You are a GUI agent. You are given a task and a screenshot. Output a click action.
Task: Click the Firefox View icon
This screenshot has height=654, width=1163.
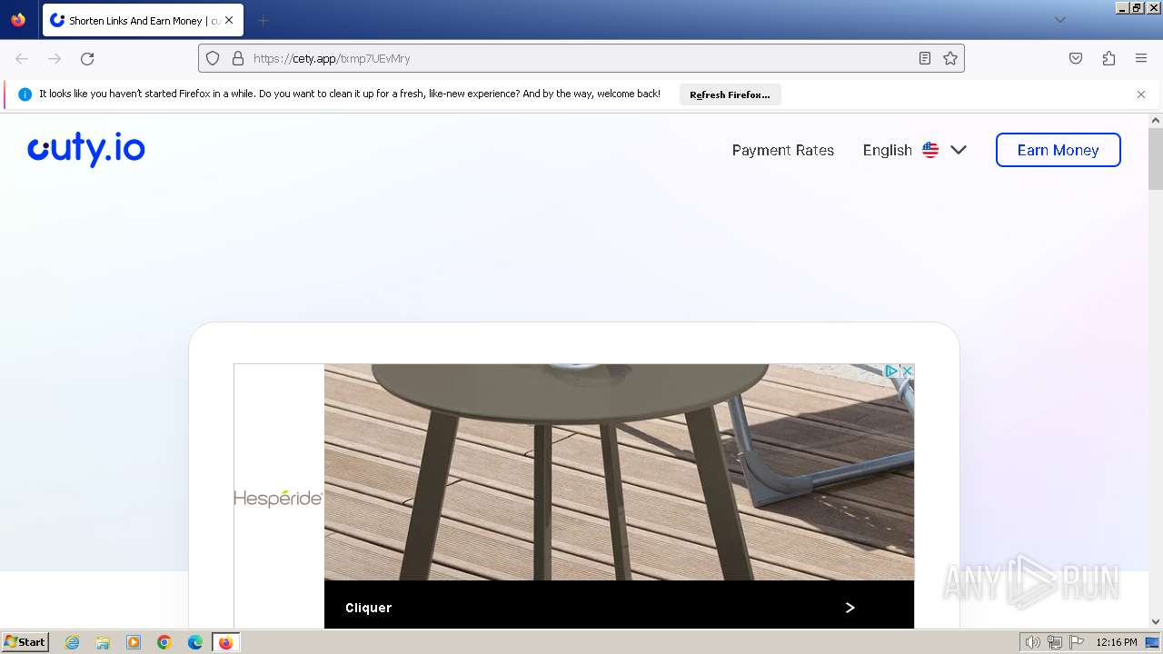tap(18, 20)
